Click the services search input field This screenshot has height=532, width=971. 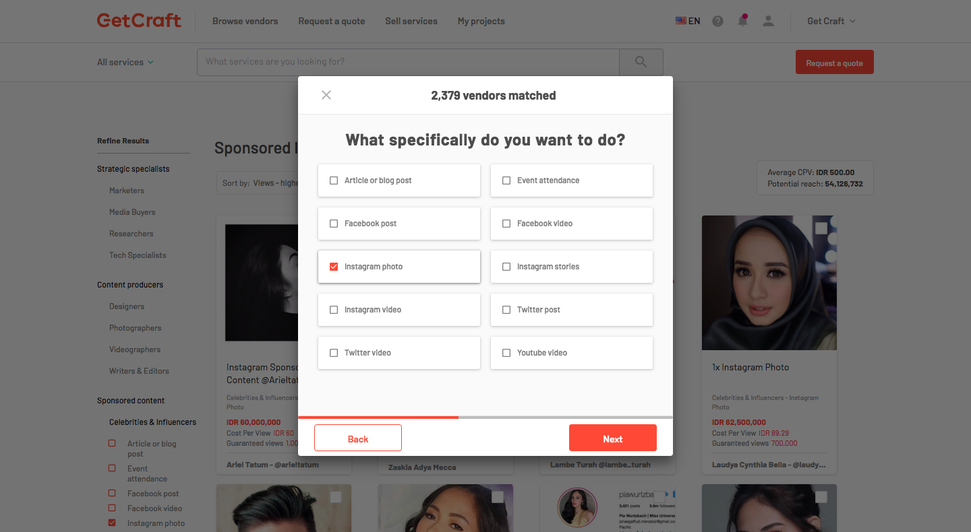coord(408,62)
